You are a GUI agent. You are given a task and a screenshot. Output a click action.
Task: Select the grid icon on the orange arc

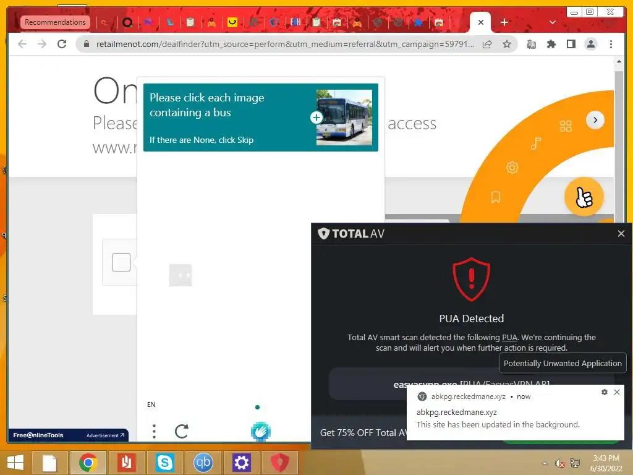tap(566, 126)
